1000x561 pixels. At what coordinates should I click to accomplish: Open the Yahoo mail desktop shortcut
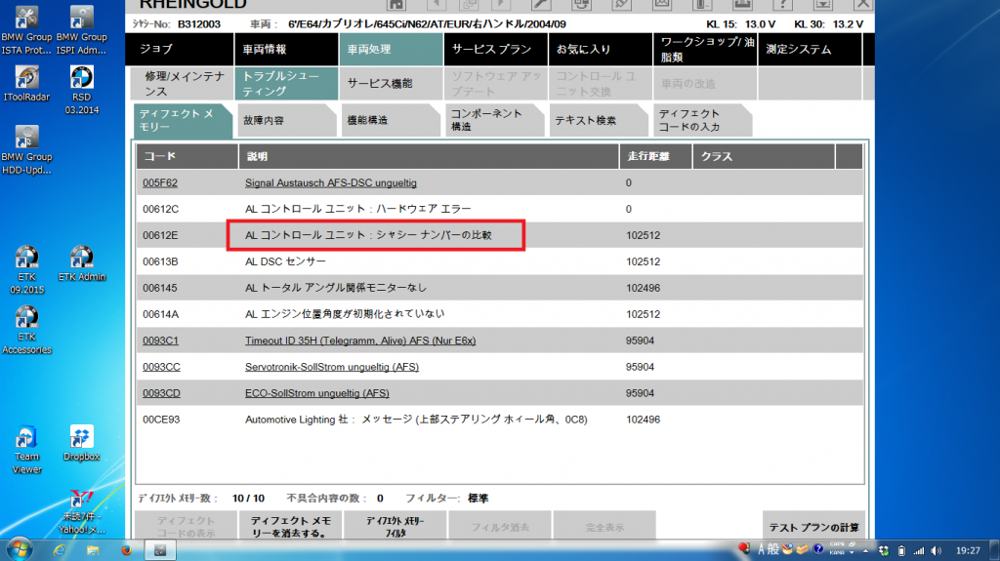[x=82, y=512]
